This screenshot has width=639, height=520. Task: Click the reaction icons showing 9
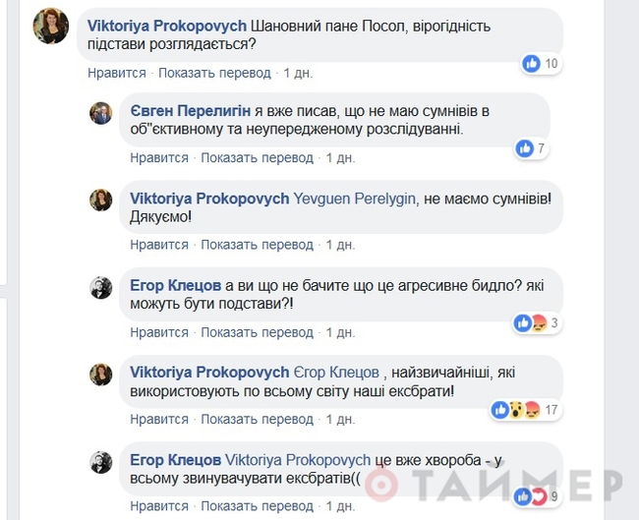click(x=533, y=495)
